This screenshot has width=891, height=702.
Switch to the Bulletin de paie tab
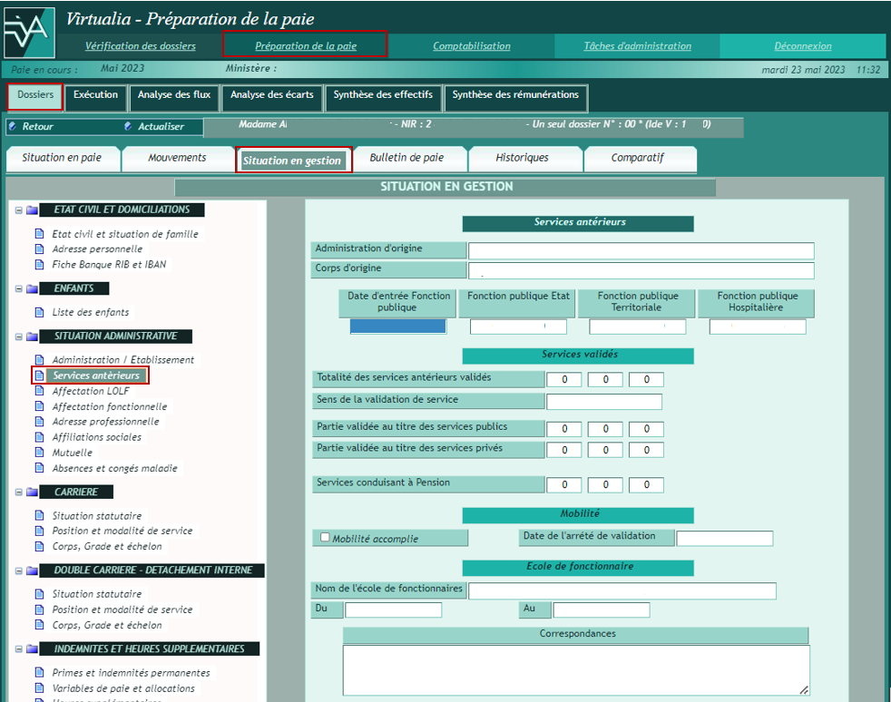click(x=406, y=158)
